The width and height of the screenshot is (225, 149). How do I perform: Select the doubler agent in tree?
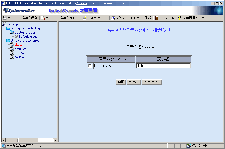pos(20,57)
